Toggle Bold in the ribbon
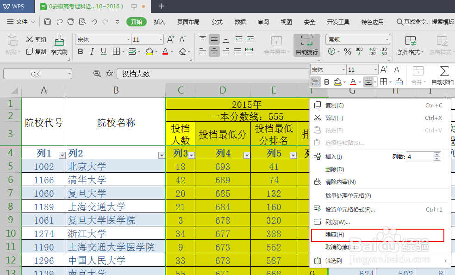This screenshot has width=455, height=275. [x=81, y=52]
